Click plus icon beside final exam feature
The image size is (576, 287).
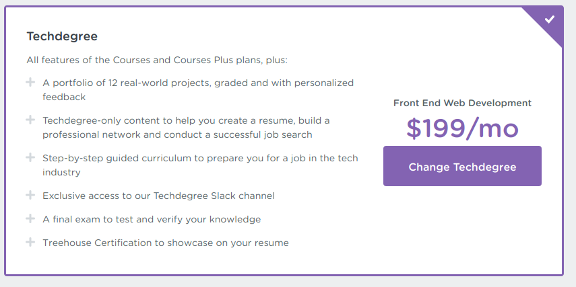(x=30, y=219)
